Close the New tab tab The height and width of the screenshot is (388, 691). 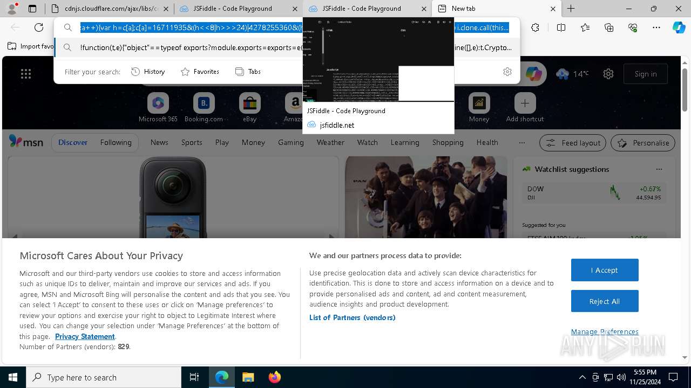(553, 9)
